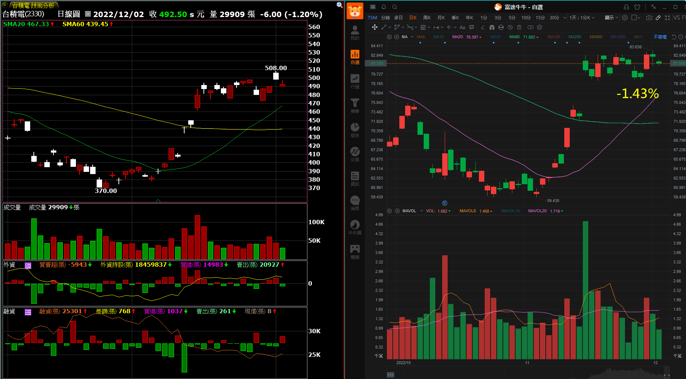This screenshot has height=379, width=686.
Task: Toggle the MAVOL10 volume average line
Action: click(x=511, y=211)
